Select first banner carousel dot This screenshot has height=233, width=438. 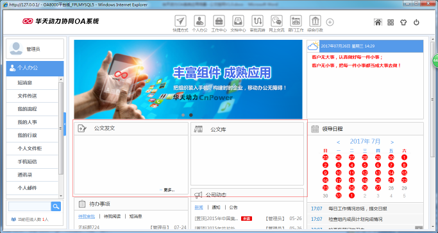183,115
